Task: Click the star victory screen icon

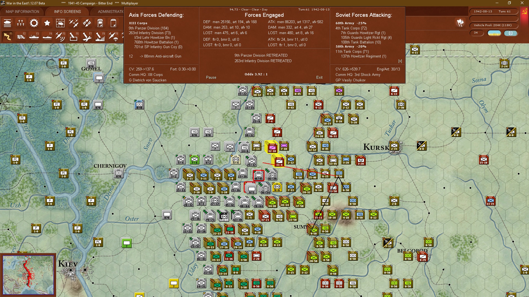Action: pyautogui.click(x=47, y=23)
